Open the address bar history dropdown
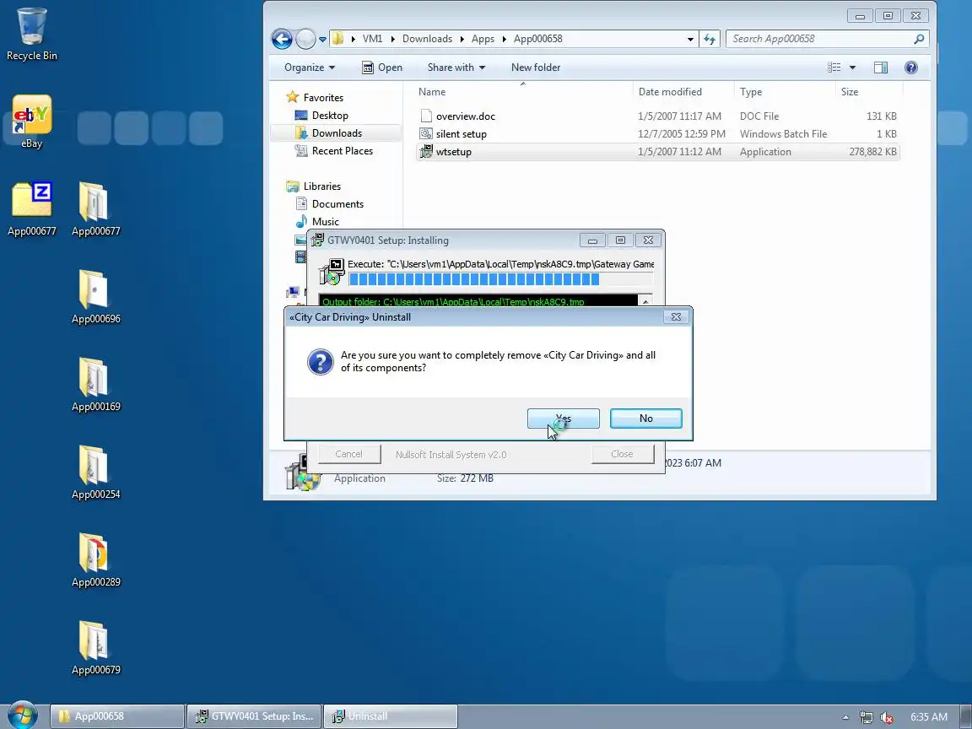Screen dimensions: 972x729 [690, 39]
